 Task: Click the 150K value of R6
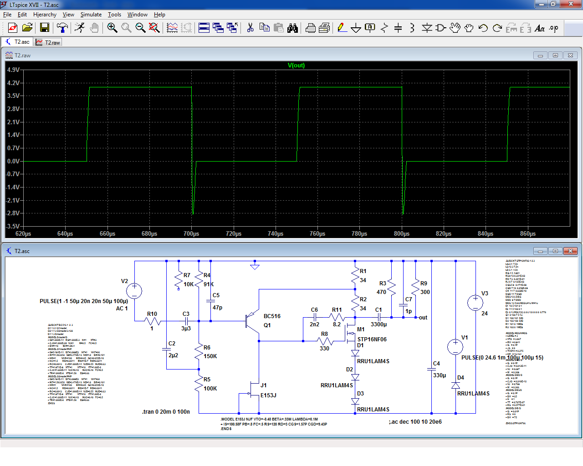click(x=210, y=356)
